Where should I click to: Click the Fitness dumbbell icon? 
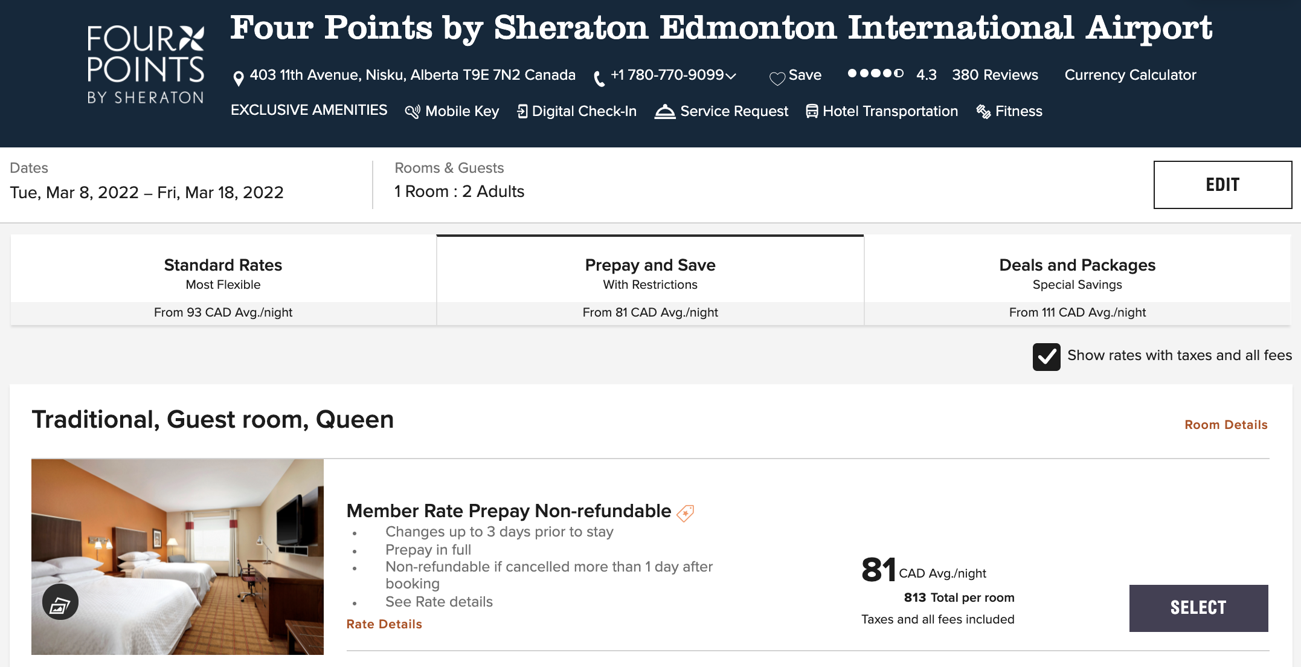coord(983,112)
